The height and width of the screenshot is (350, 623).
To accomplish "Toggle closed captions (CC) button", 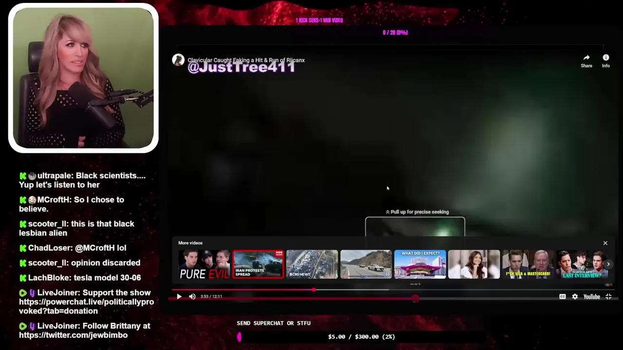I will tap(563, 297).
